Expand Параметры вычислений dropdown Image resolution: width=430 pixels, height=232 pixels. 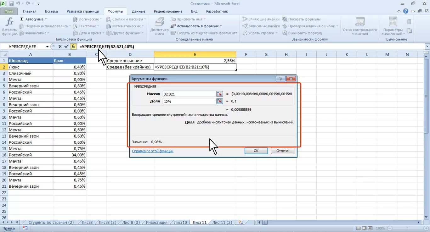coord(393,26)
